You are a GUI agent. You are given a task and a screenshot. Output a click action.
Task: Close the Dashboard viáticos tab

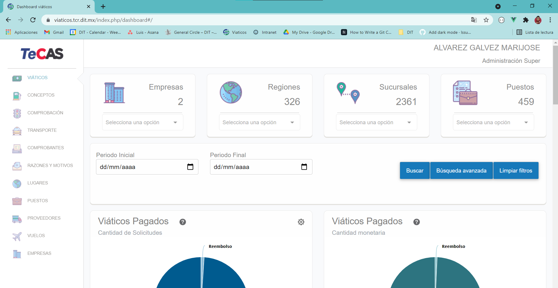[88, 6]
